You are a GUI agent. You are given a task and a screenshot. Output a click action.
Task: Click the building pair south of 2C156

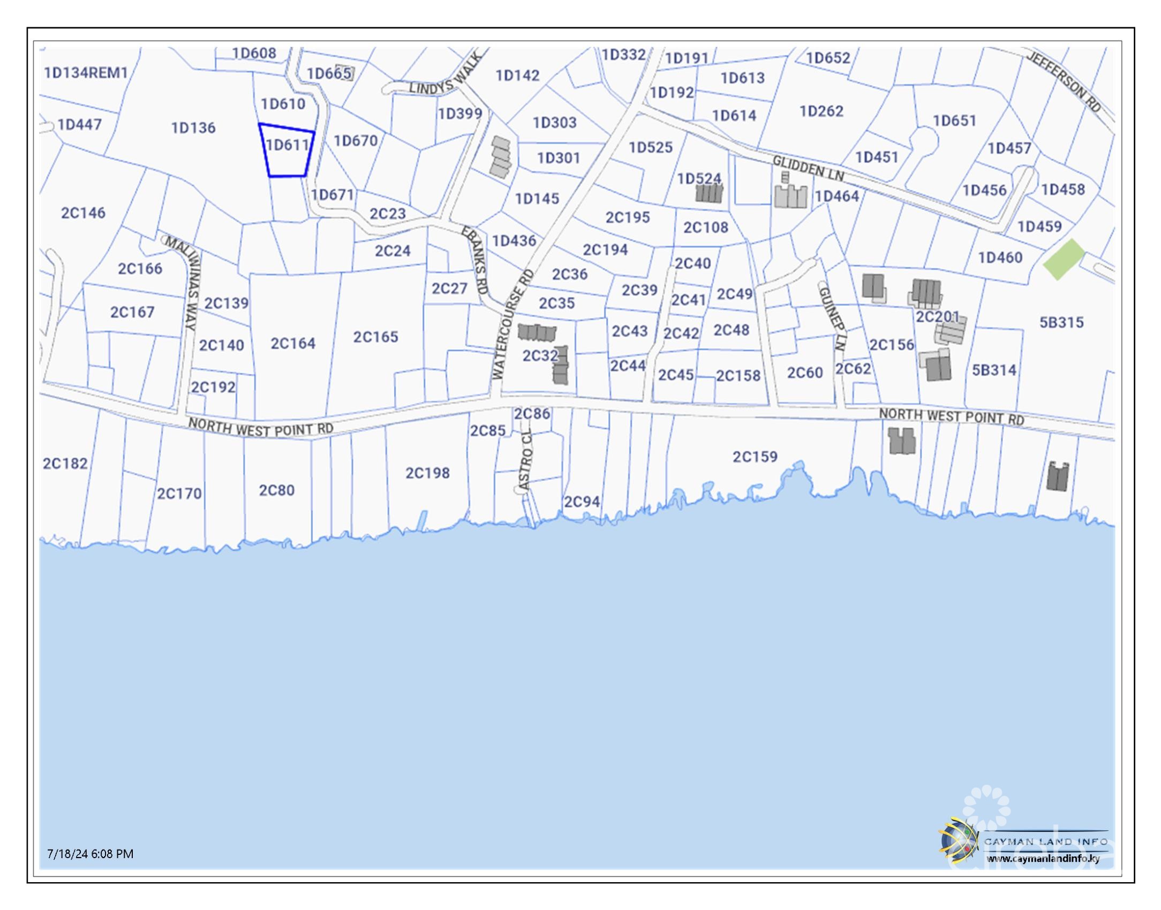click(x=901, y=441)
